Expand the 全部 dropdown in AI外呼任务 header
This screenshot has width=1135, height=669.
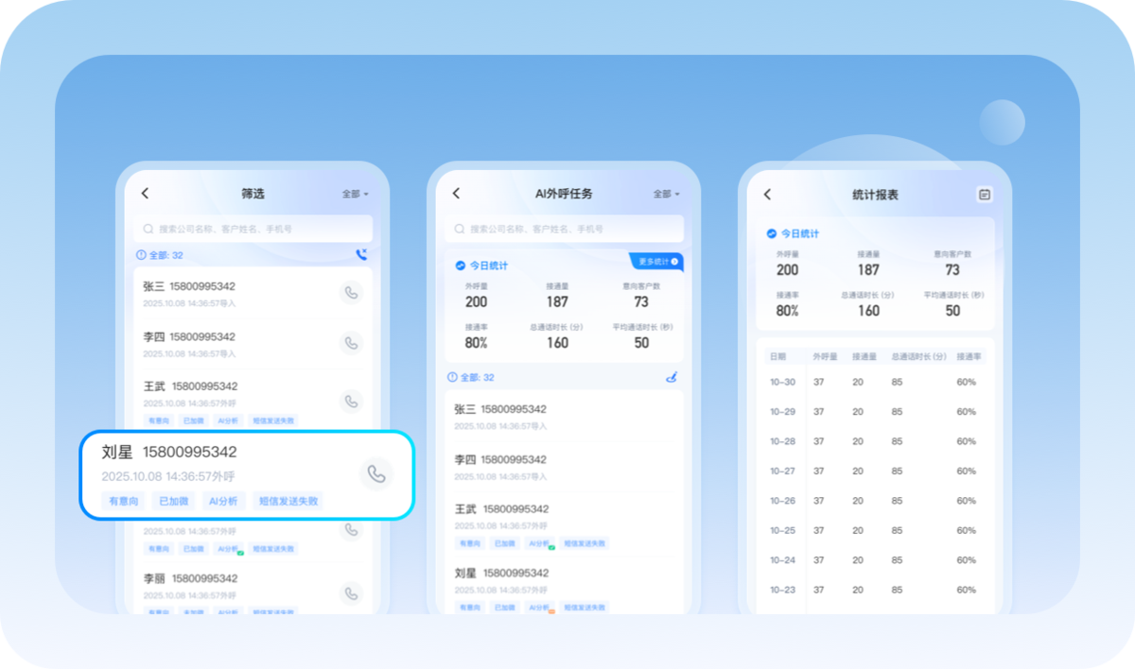667,194
